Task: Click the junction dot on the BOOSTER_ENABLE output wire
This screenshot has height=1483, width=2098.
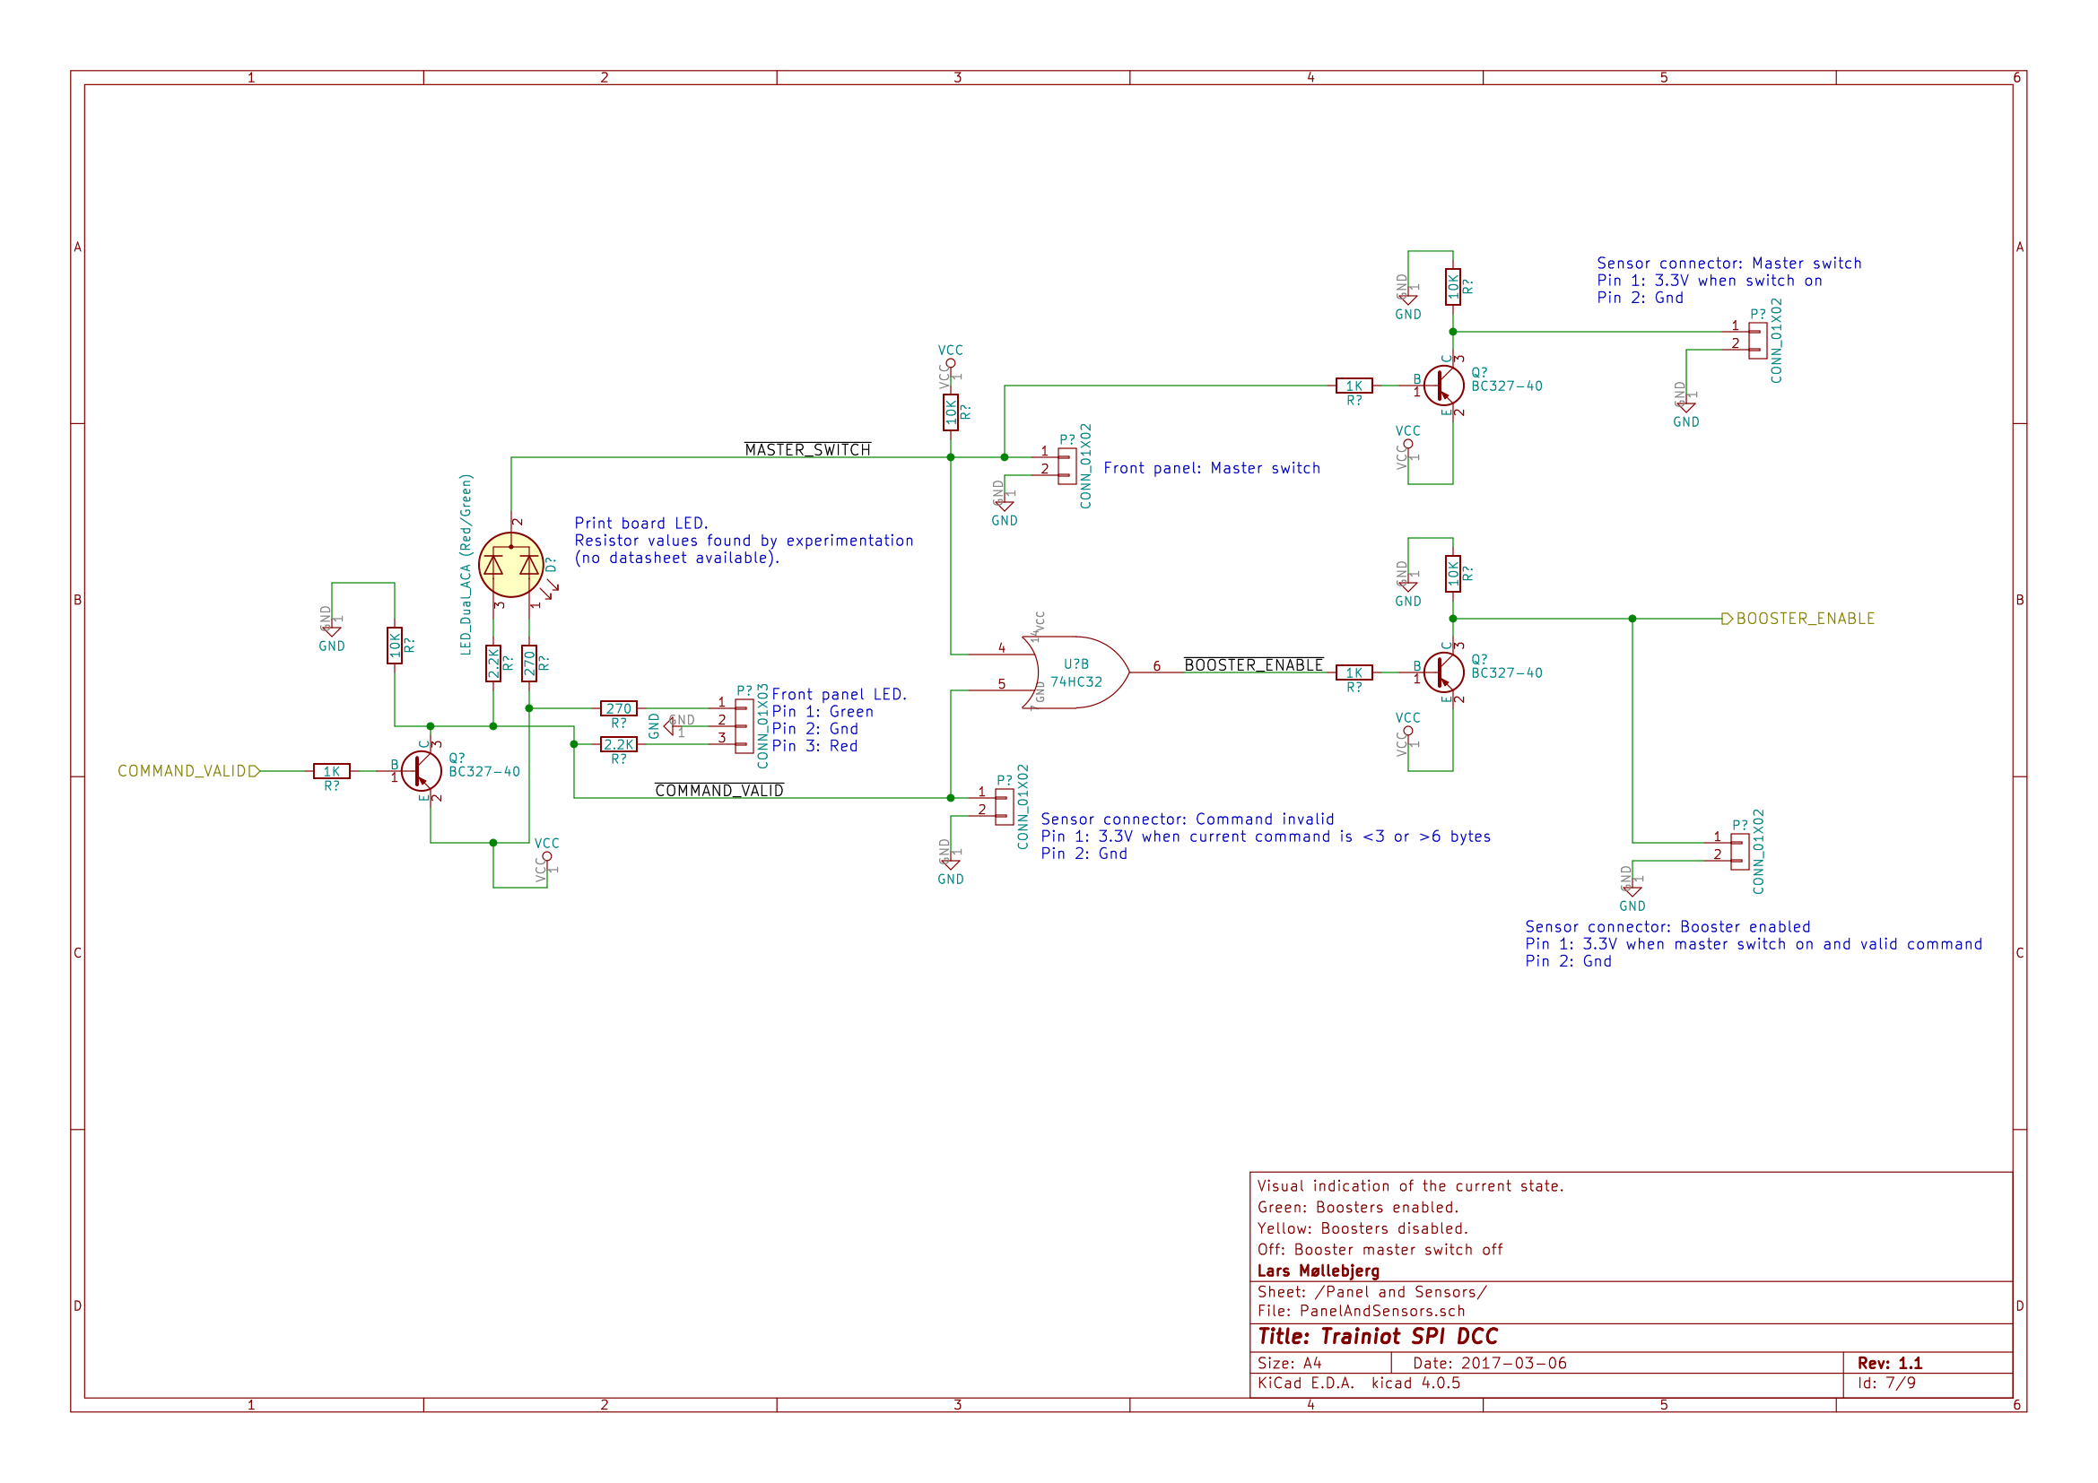Action: (1632, 620)
